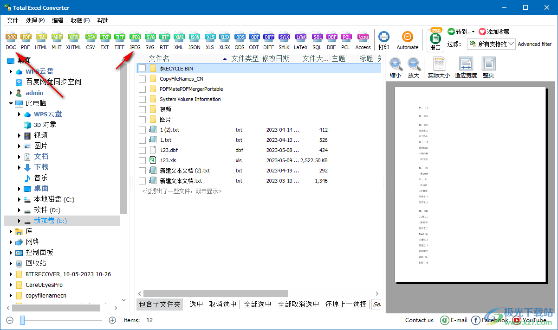Convert to LaTeX format

tap(301, 41)
